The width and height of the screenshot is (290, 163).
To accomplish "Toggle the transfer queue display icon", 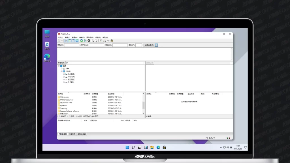I will click(x=77, y=41).
